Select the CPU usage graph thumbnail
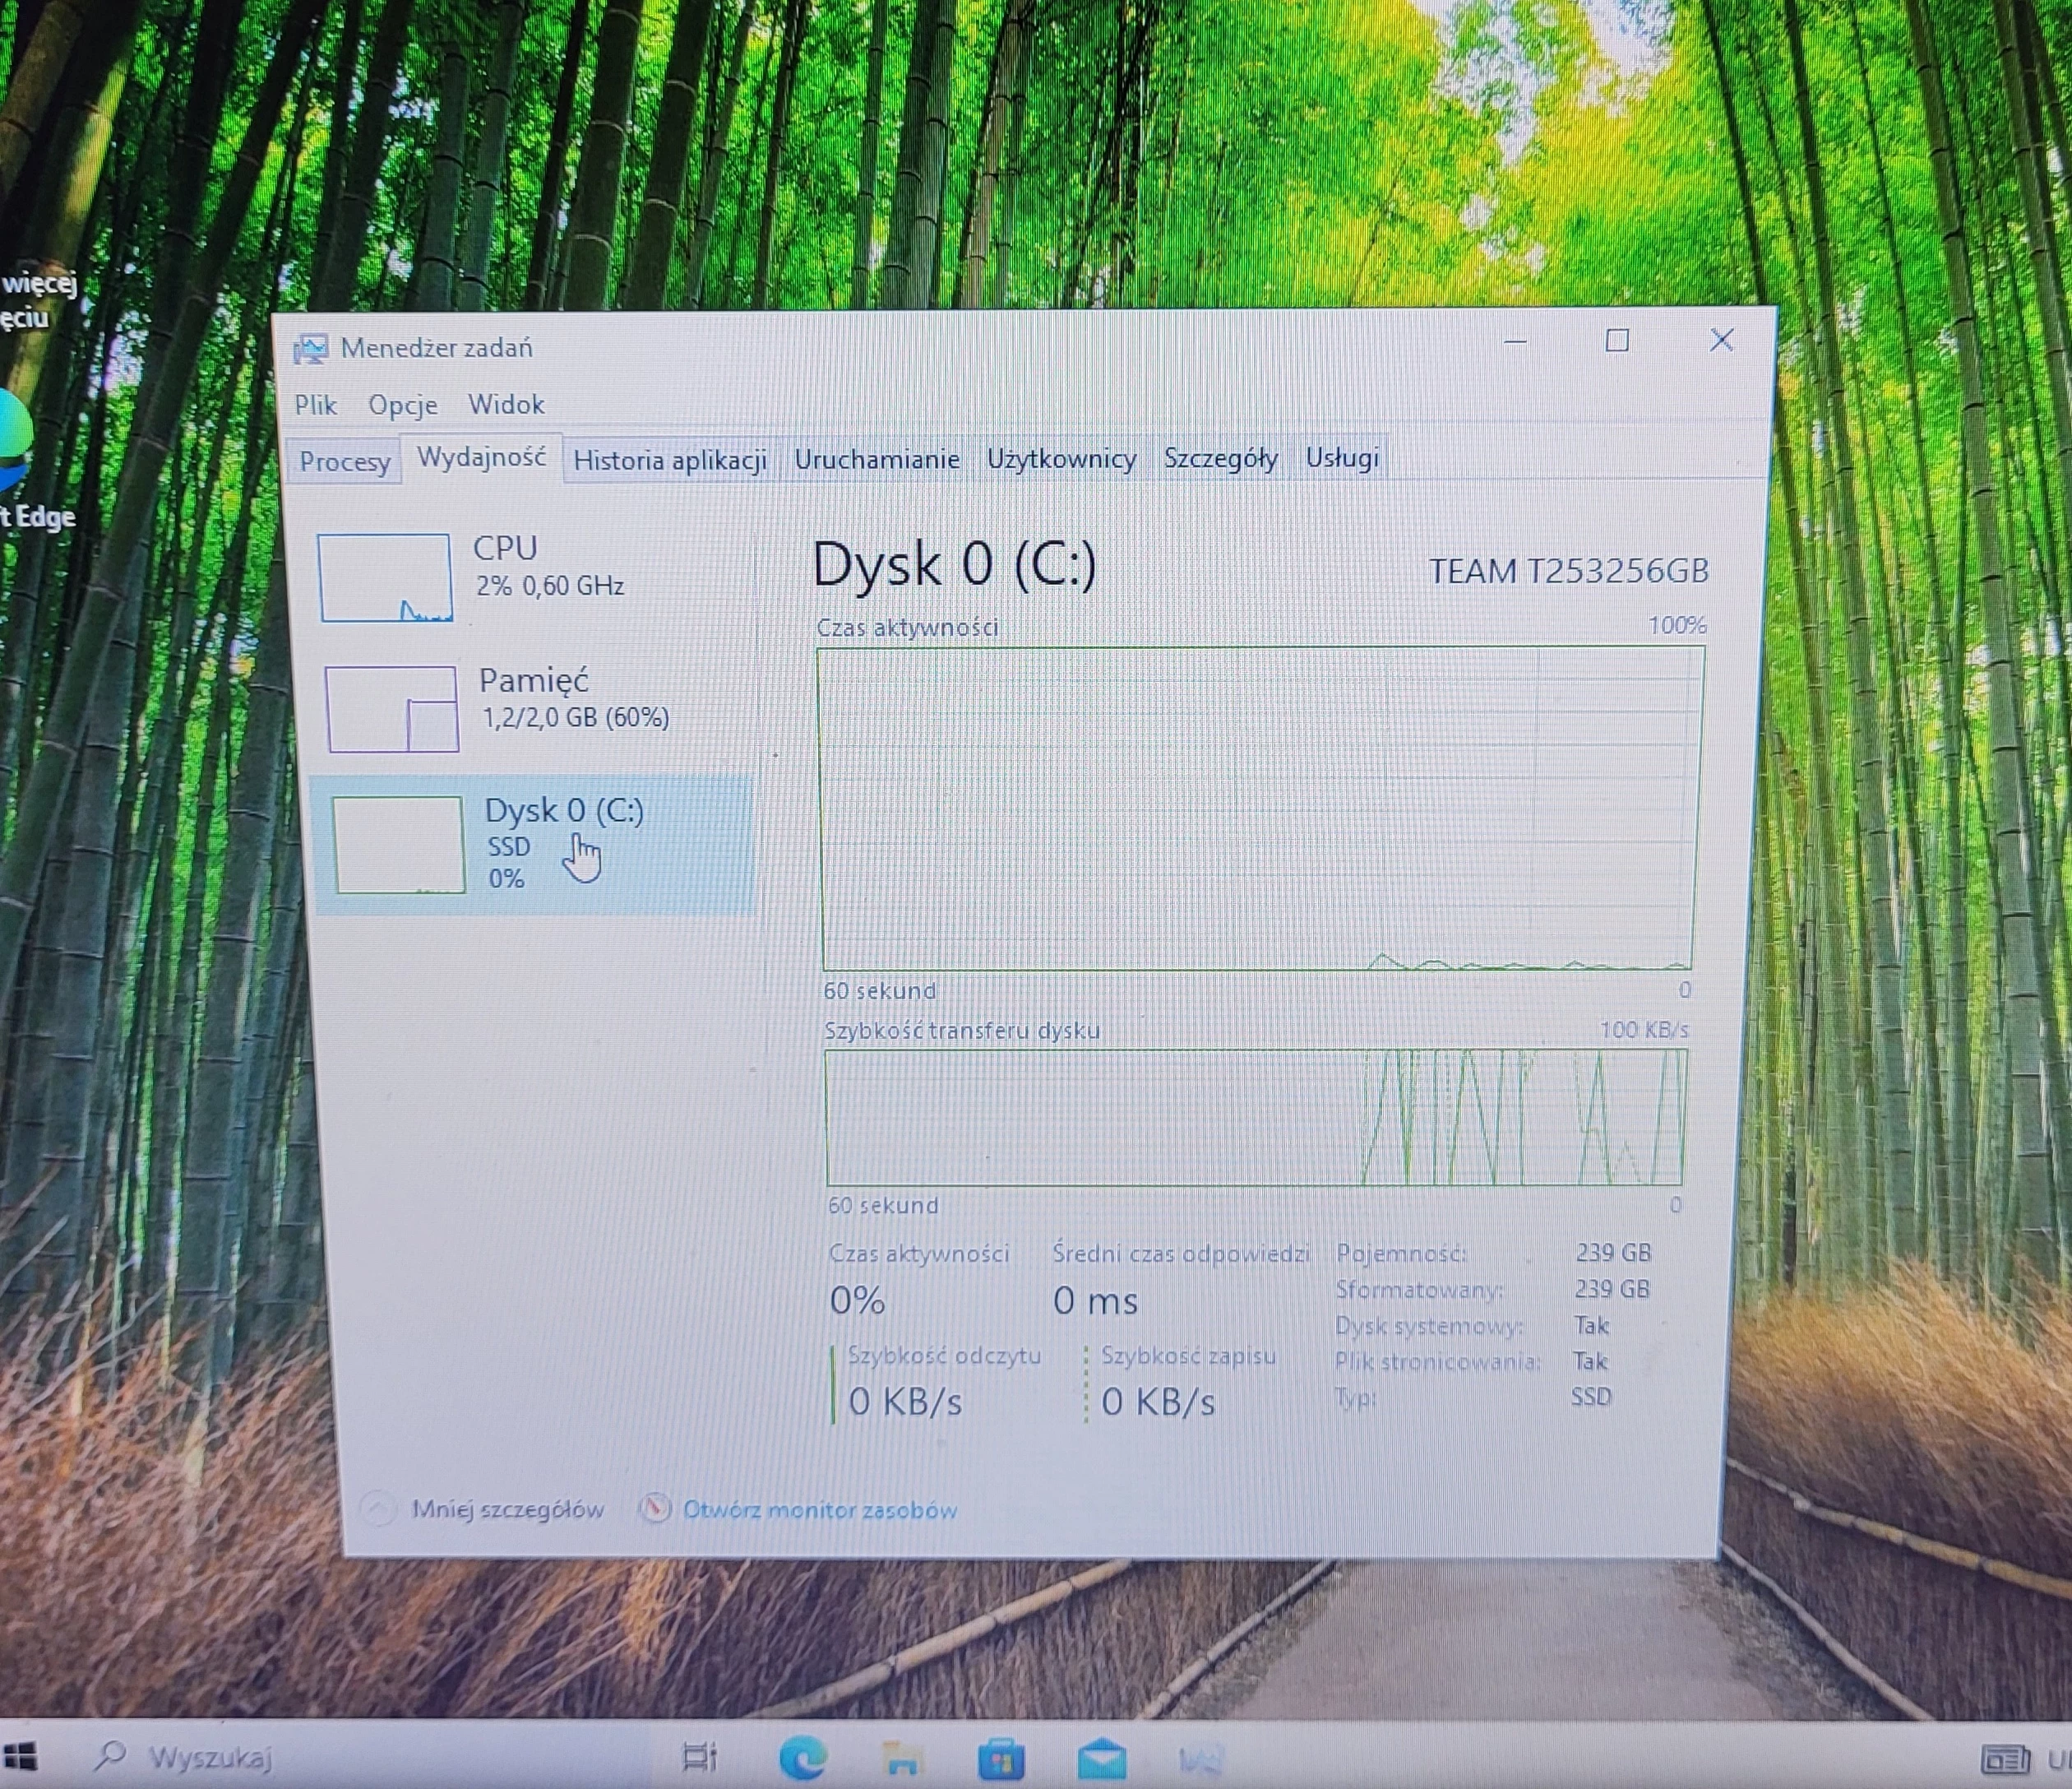This screenshot has width=2072, height=1789. point(384,577)
